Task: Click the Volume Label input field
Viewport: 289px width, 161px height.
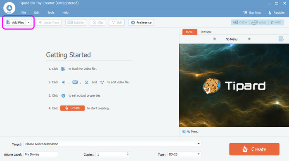Action: coord(41,154)
